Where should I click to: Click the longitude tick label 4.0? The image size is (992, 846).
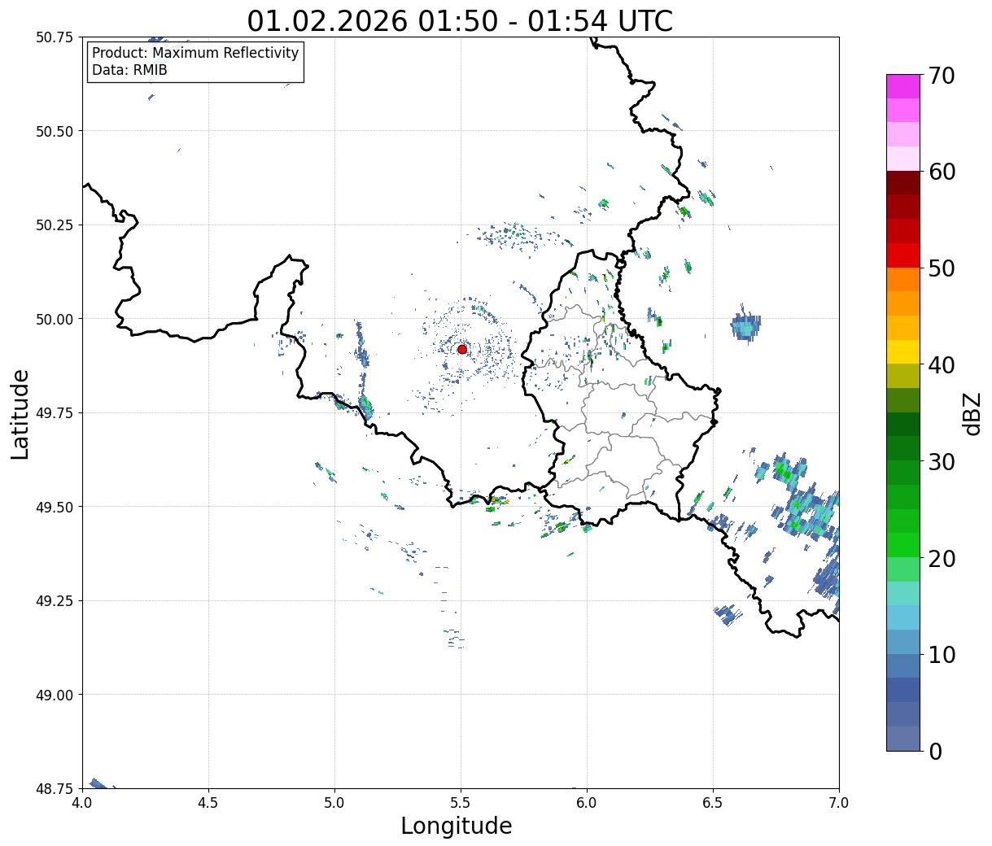(82, 802)
